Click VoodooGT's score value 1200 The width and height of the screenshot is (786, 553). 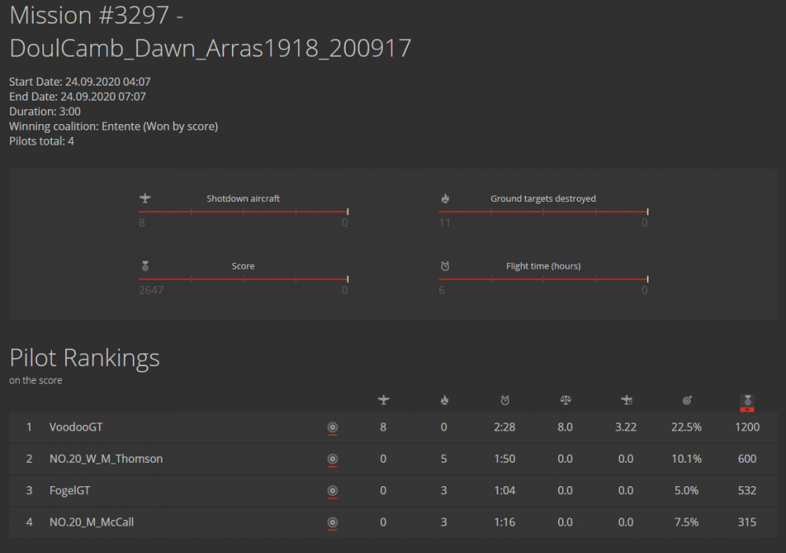747,427
